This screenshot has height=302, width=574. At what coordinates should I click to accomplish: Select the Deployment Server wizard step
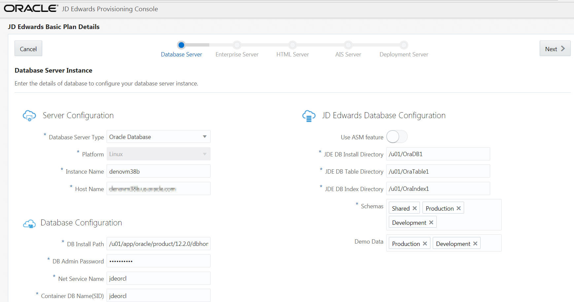tap(403, 45)
